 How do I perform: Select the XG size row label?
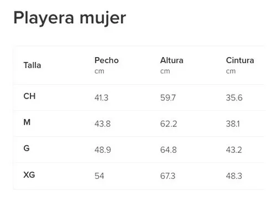[29, 175]
